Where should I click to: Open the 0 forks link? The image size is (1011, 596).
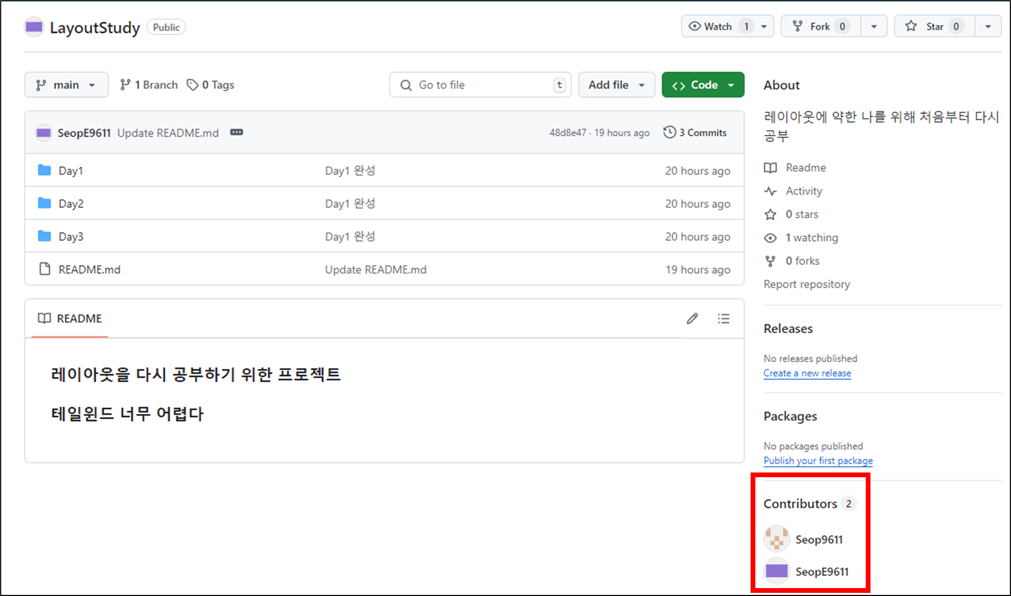pos(802,261)
